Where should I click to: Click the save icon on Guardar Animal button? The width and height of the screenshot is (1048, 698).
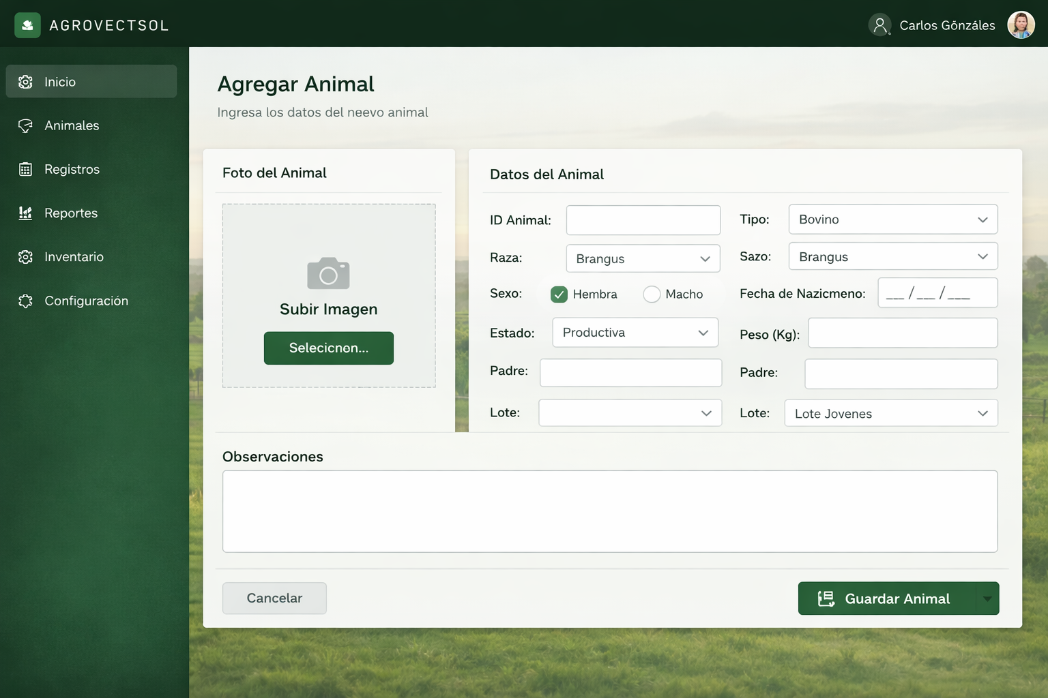(x=826, y=598)
